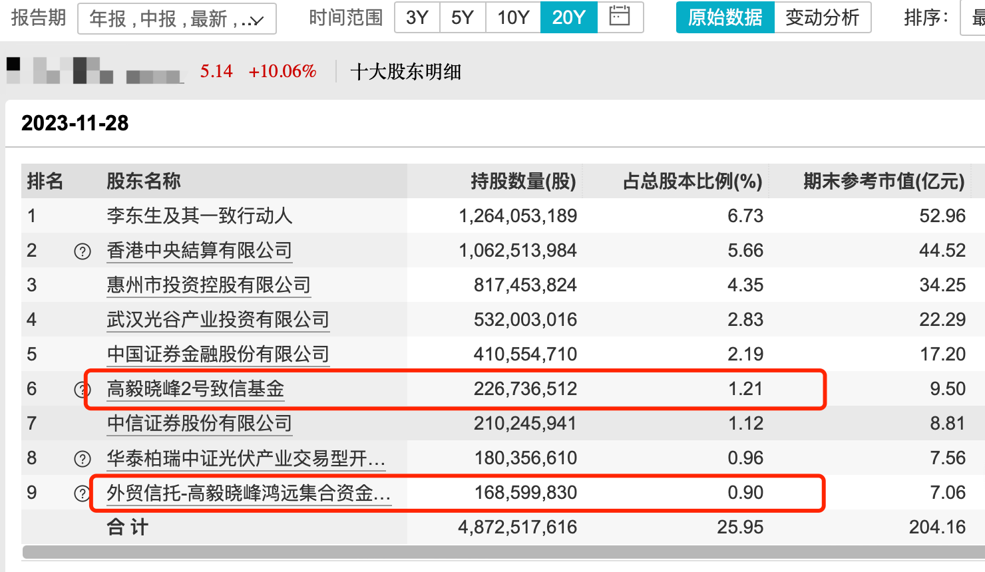Select share count 180,356,610
Image resolution: width=985 pixels, height=572 pixels.
[526, 458]
